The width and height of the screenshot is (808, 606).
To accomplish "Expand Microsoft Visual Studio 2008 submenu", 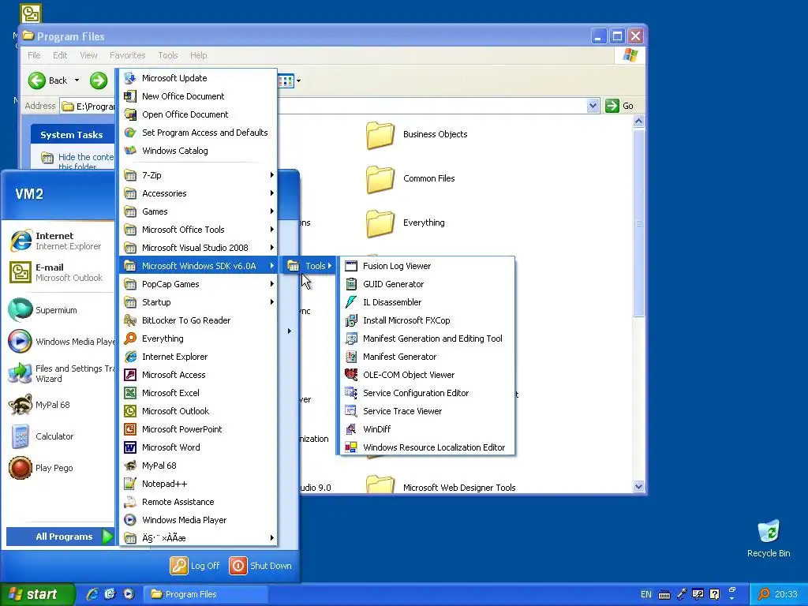I will [x=199, y=248].
